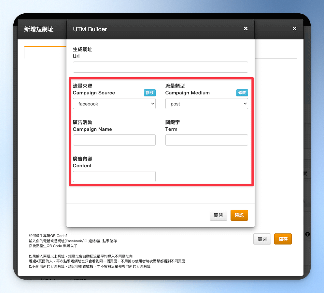Screen dimensions: 324x293
Task: Focus the Campaign Name input field
Action: (114, 140)
